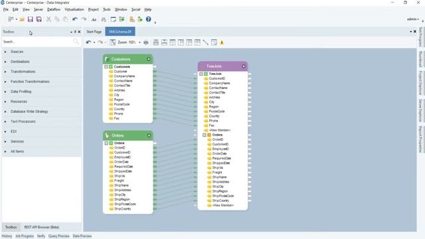Click the redo arrow in dataflow toolbar
Screen dimensions: 425x239
(x=100, y=42)
